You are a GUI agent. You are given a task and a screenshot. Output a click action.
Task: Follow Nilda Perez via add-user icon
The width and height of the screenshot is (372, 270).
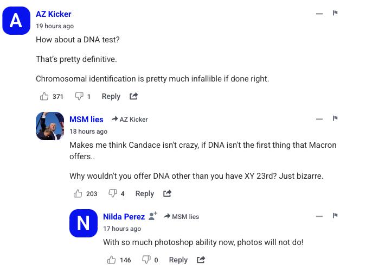(x=152, y=216)
